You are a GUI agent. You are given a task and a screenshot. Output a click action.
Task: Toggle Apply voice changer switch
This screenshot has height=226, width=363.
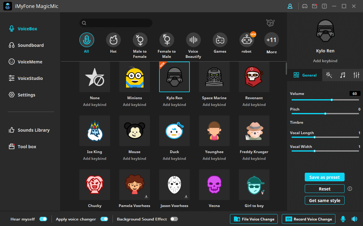coord(104,219)
